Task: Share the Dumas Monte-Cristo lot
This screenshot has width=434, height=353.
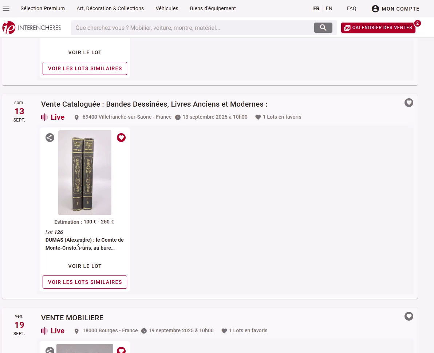Action: pyautogui.click(x=50, y=138)
